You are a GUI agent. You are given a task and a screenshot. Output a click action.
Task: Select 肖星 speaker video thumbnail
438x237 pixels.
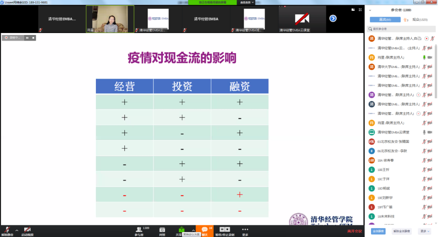[x=110, y=19]
